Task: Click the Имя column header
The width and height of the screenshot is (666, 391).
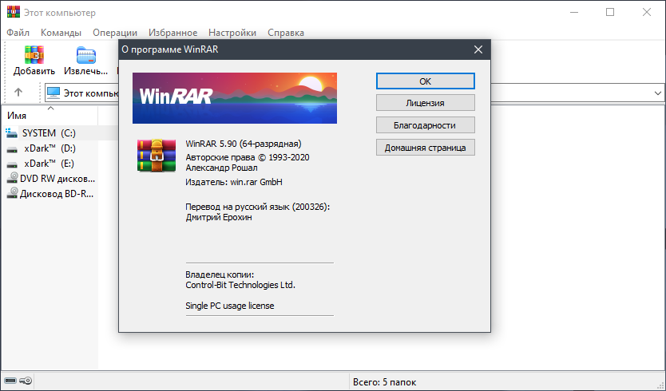Action: (50, 116)
